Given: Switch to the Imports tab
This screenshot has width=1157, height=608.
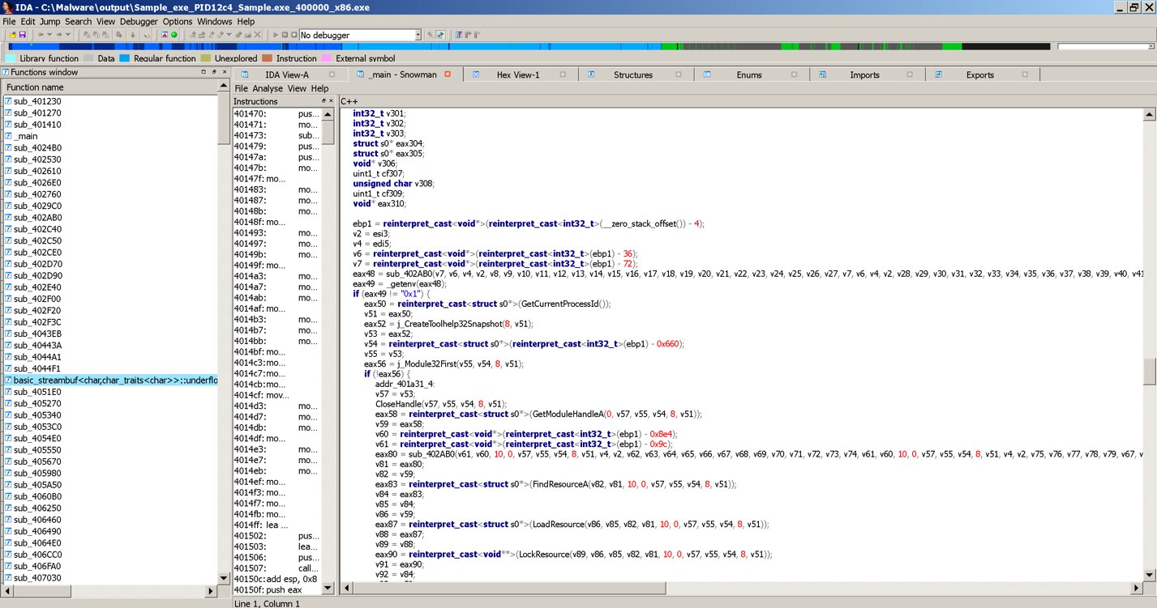Looking at the screenshot, I should [864, 74].
